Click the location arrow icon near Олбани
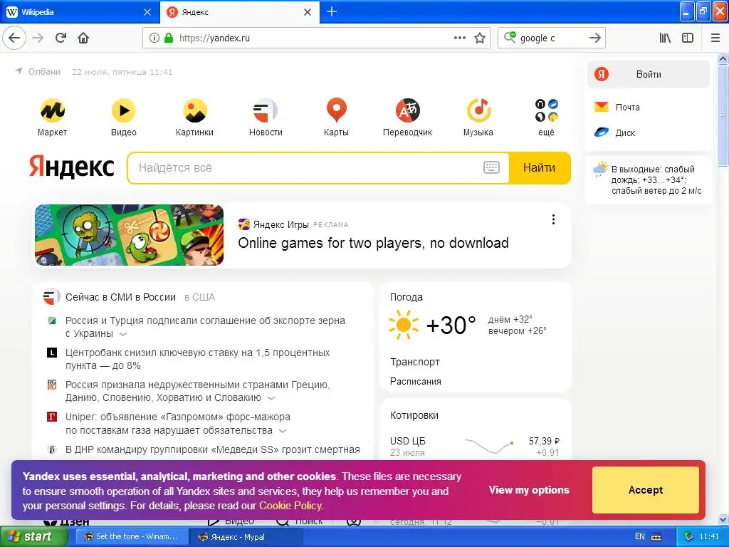Screen dimensions: 729x547 [x=19, y=71]
